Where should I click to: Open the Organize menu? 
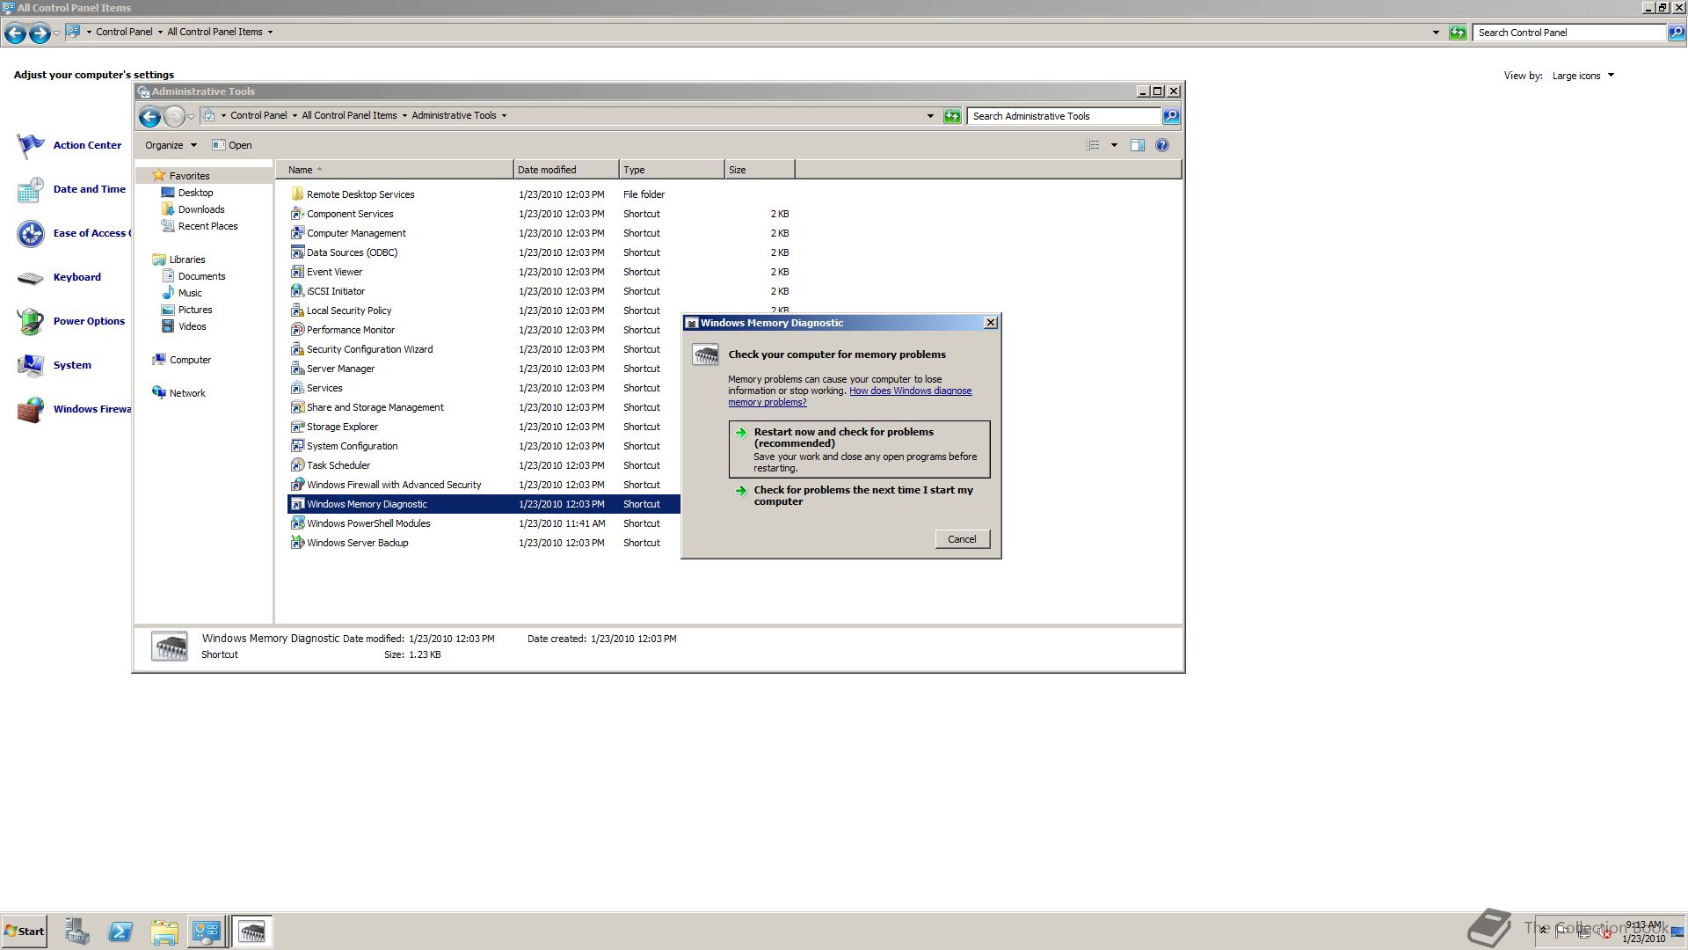171,145
